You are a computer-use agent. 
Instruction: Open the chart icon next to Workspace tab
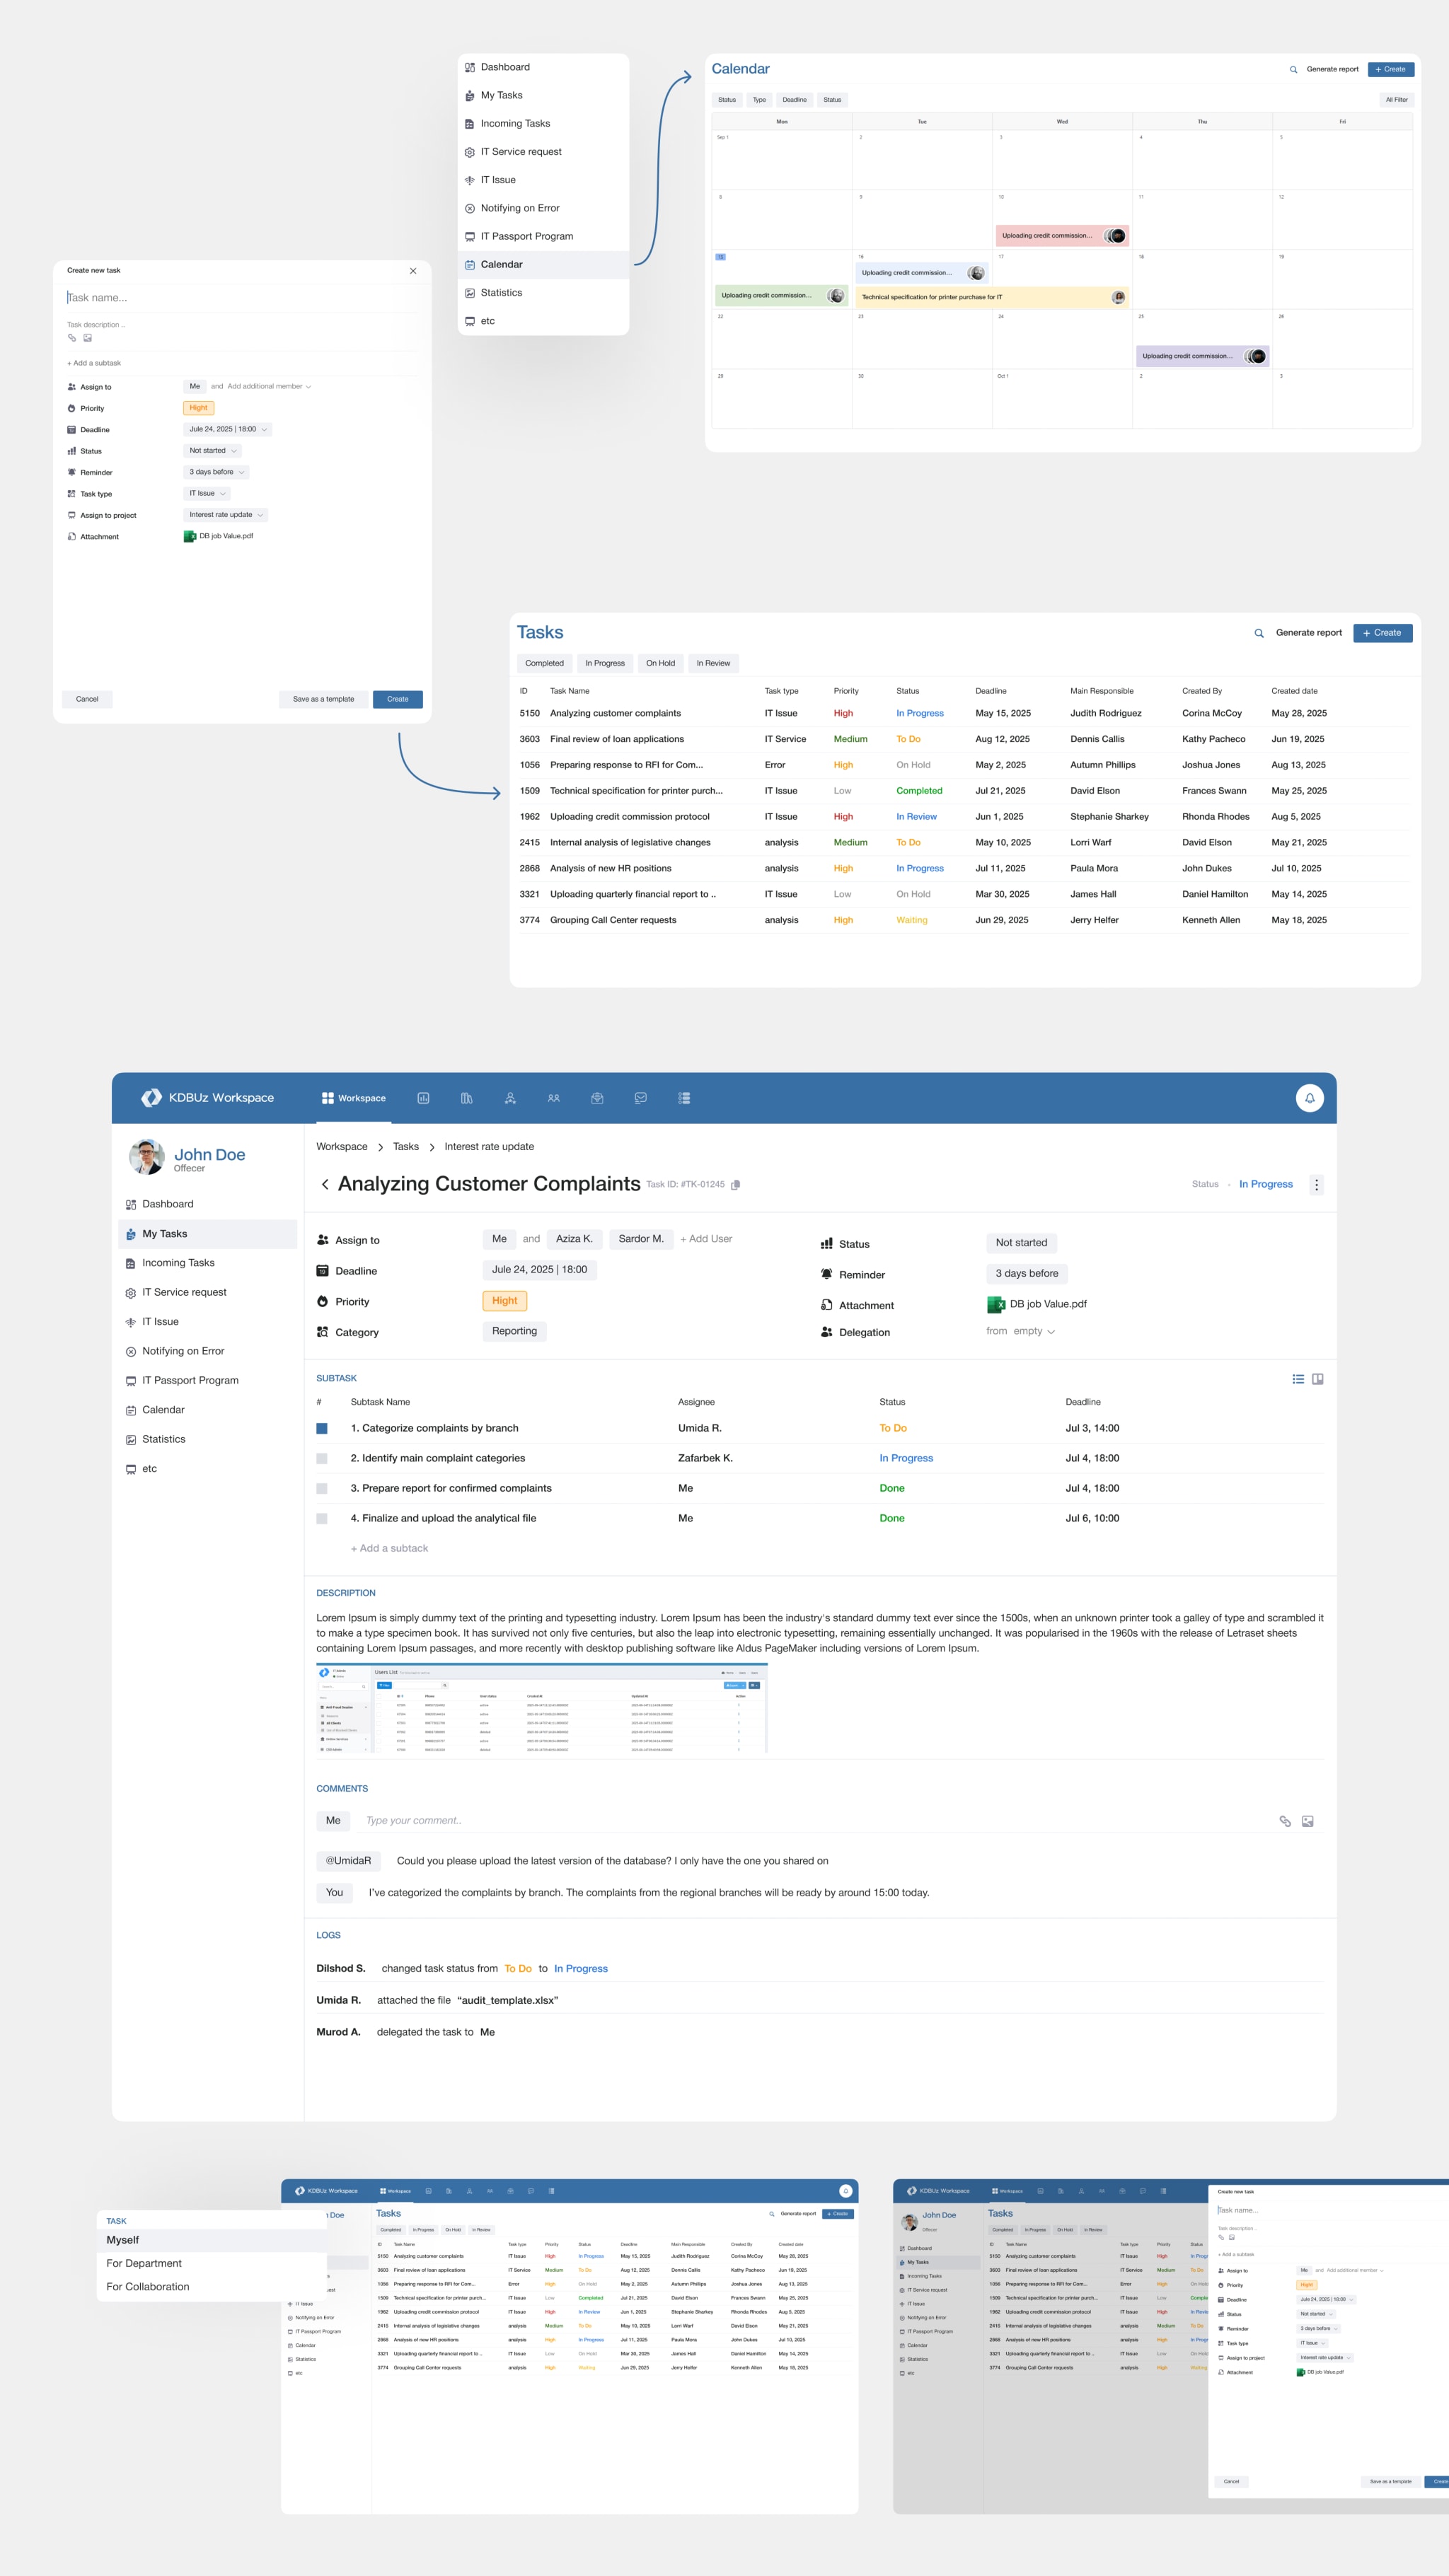click(423, 1098)
